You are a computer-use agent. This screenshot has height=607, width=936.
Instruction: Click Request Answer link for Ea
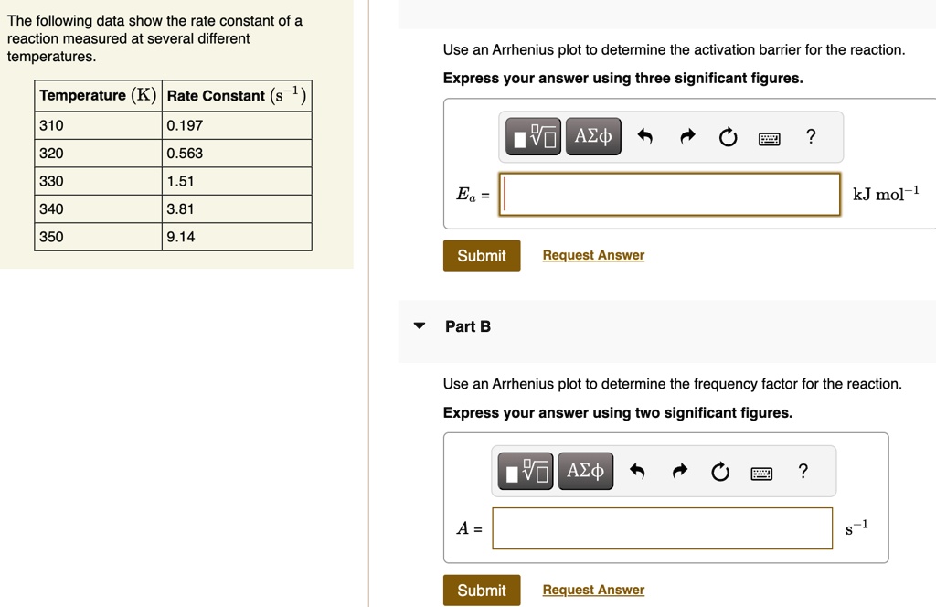click(x=593, y=256)
